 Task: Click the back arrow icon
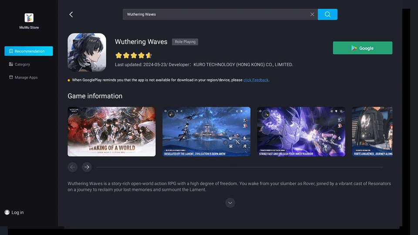(71, 14)
